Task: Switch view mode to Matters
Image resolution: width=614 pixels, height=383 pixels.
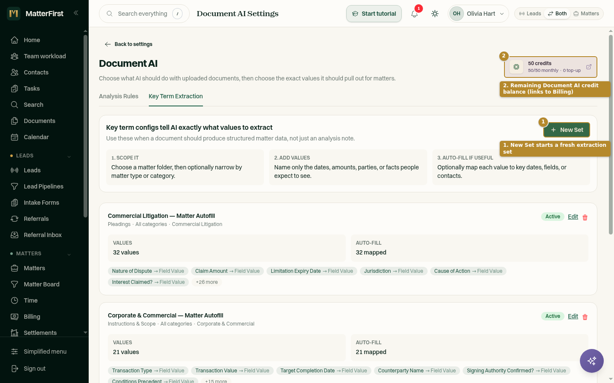Action: click(x=586, y=14)
